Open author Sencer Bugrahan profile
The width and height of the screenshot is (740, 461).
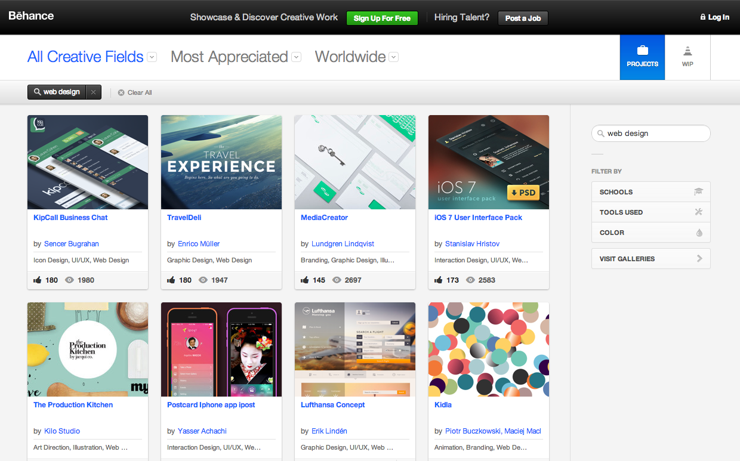tap(72, 244)
